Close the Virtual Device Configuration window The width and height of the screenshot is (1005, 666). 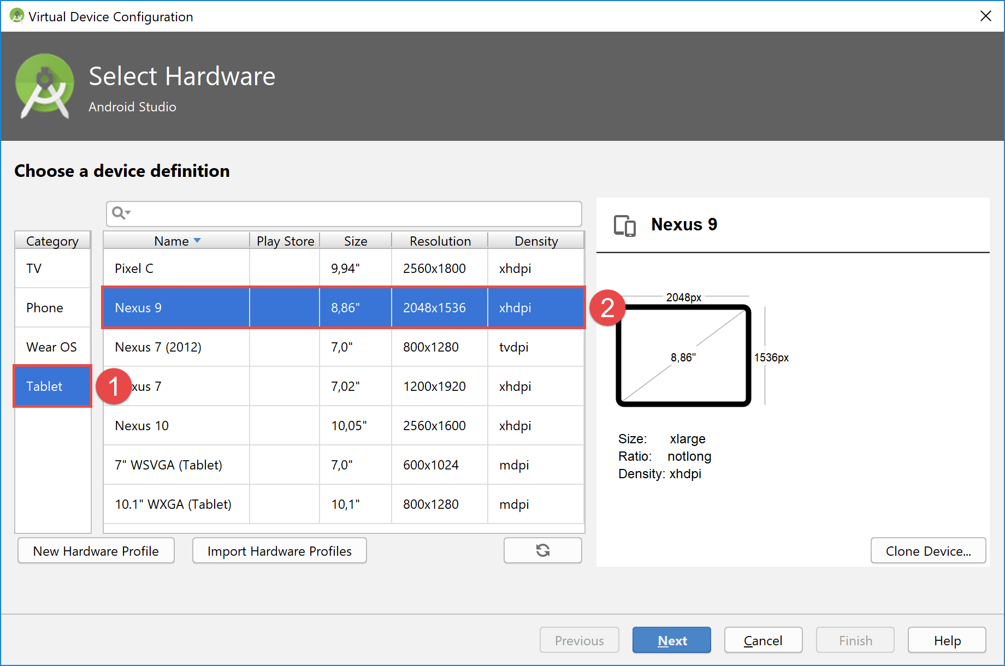[x=985, y=16]
